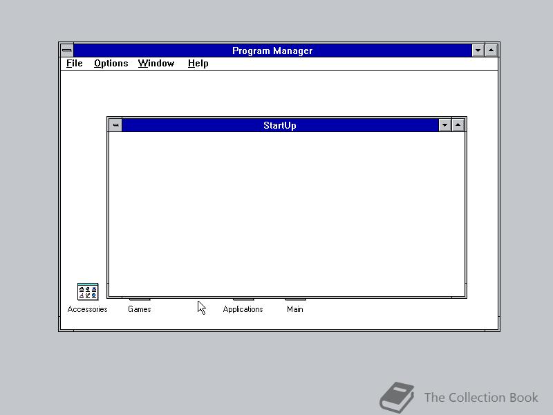The height and width of the screenshot is (415, 553).
Task: Open Program Manager control menu box
Action: 66,50
